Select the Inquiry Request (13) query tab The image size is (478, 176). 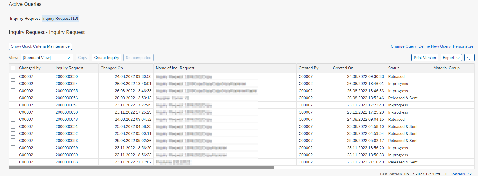click(60, 18)
